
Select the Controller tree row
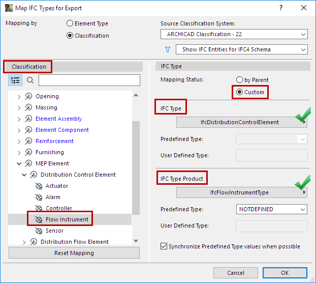[x=70, y=208]
